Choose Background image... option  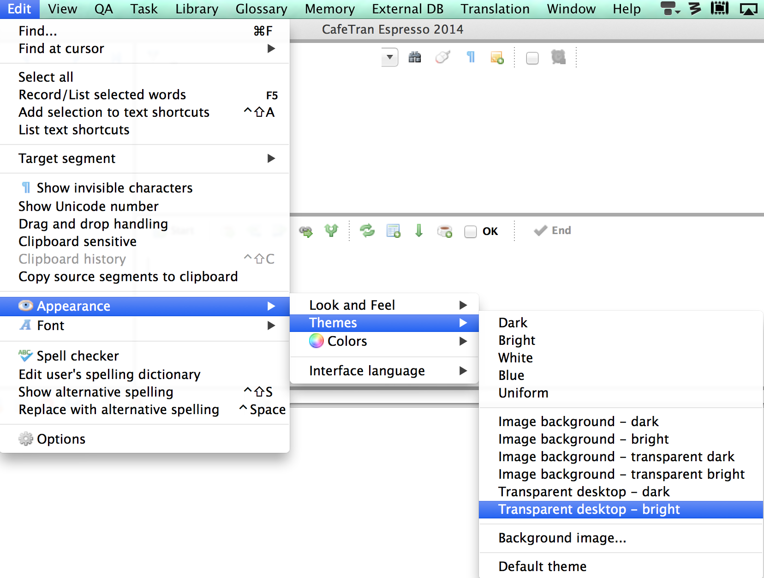pos(562,538)
